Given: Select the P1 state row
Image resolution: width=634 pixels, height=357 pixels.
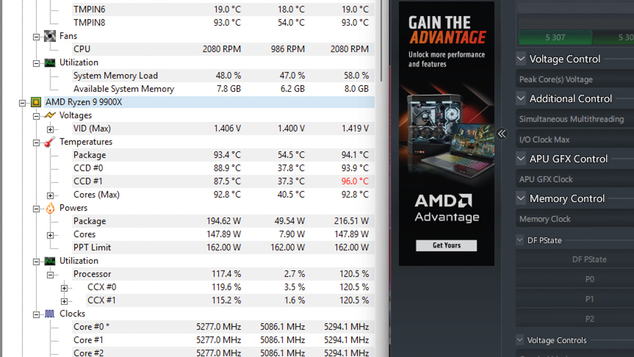Looking at the screenshot, I should [x=575, y=299].
